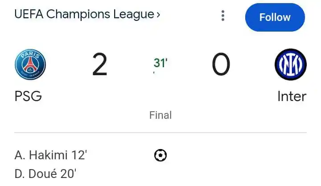This screenshot has height=186, width=321.
Task: Click the chevron after UEFA Champions League
Action: tap(158, 15)
